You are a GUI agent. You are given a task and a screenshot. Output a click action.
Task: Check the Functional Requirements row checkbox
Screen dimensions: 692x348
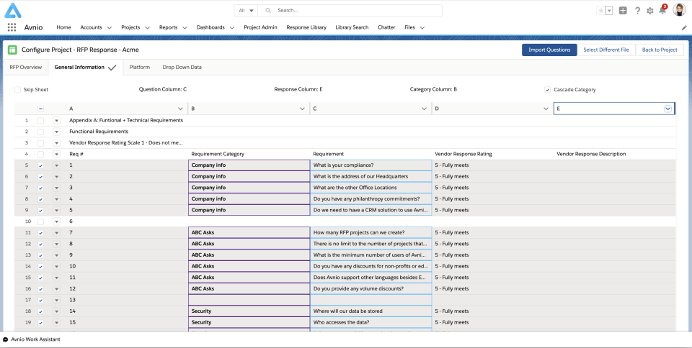coord(40,132)
